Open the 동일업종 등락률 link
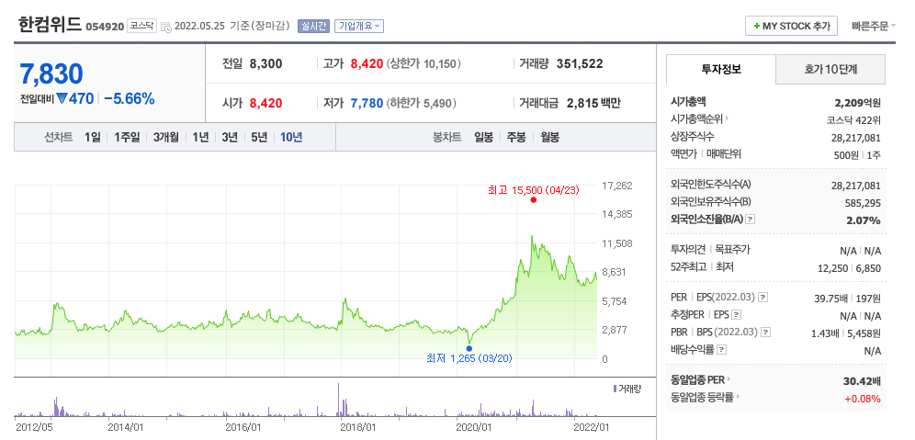This screenshot has width=915, height=440. click(x=706, y=398)
